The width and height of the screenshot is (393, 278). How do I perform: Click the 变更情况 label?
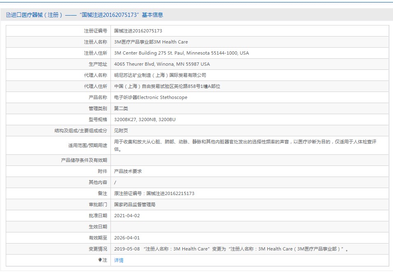click(98, 249)
